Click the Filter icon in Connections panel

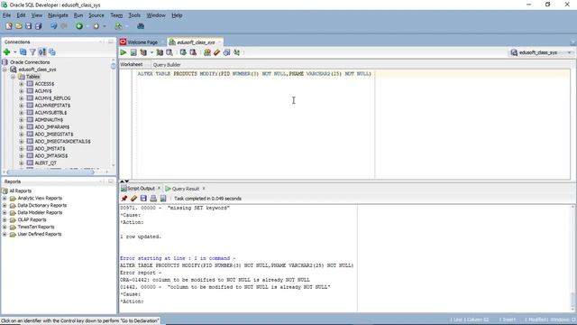click(x=32, y=52)
